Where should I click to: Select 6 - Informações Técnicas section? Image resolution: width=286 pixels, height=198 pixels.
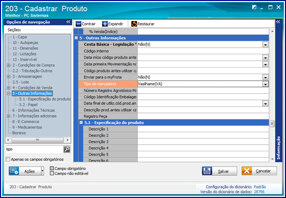[x=33, y=110]
